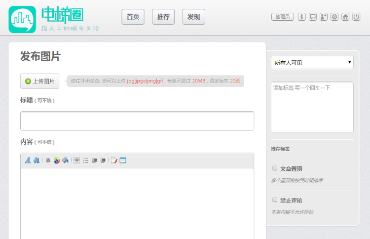370x239 pixels.
Task: Toggle bold formatting B
Action: (x=48, y=160)
